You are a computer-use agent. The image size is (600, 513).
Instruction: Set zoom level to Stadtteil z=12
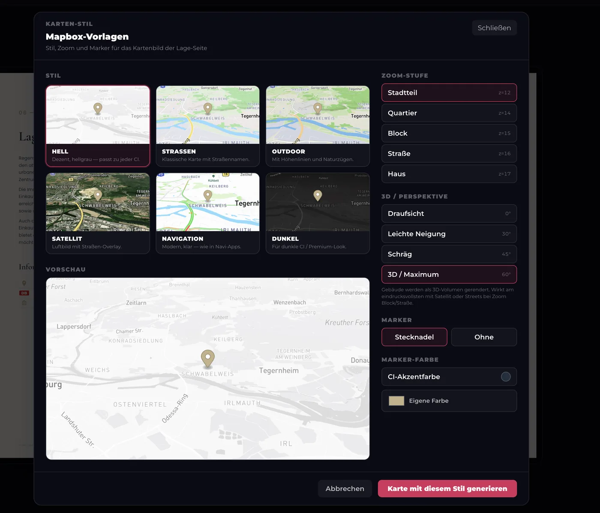coord(449,92)
